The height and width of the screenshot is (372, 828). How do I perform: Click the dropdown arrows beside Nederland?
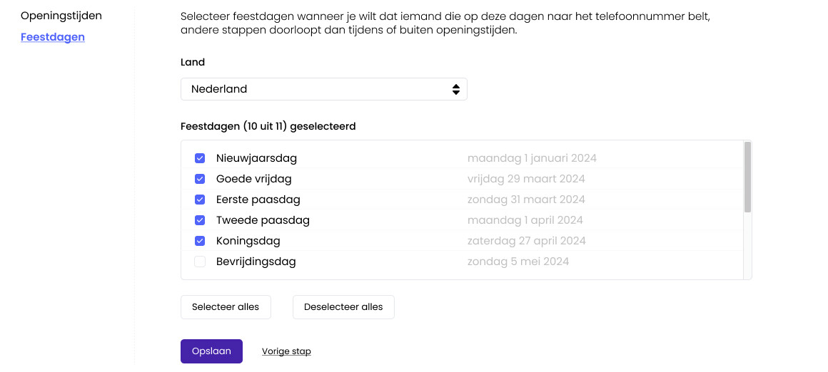pos(456,89)
